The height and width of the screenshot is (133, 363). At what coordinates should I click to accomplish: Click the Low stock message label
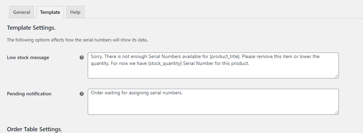28,57
